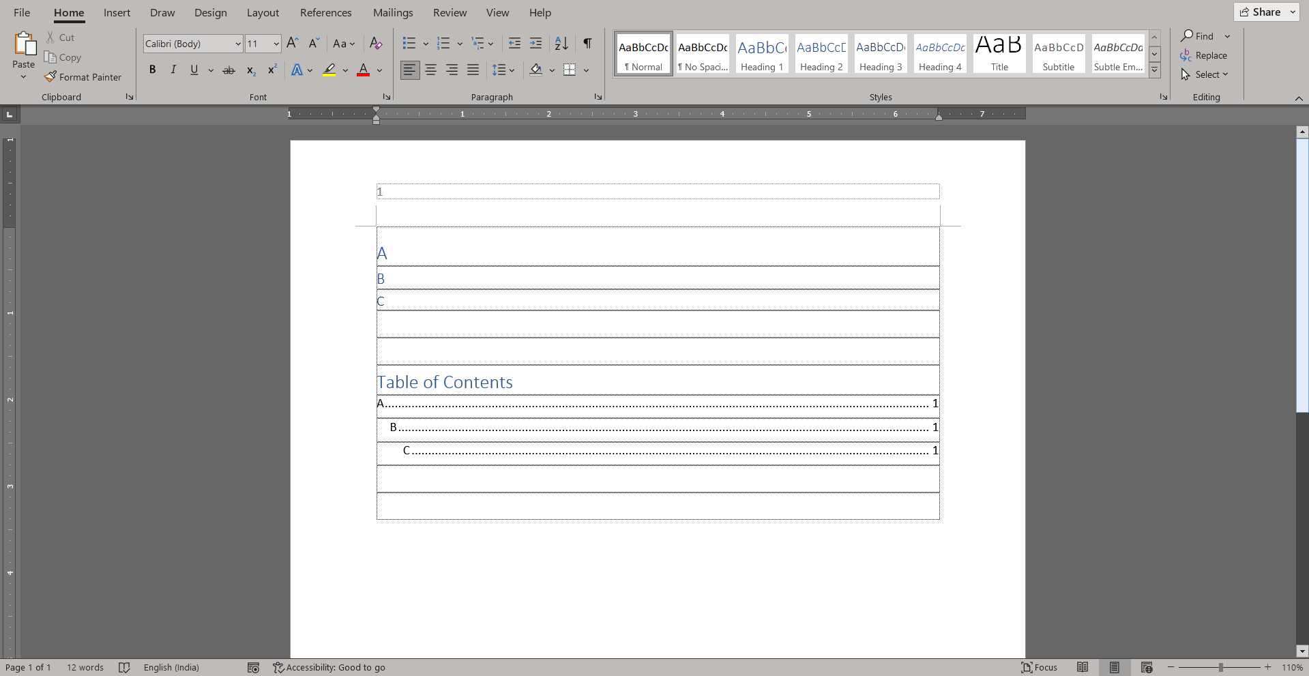Click the Decrease Font Size icon

[x=314, y=44]
